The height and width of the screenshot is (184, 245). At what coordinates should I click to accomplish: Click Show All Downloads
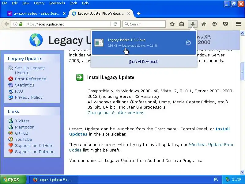tap(144, 62)
